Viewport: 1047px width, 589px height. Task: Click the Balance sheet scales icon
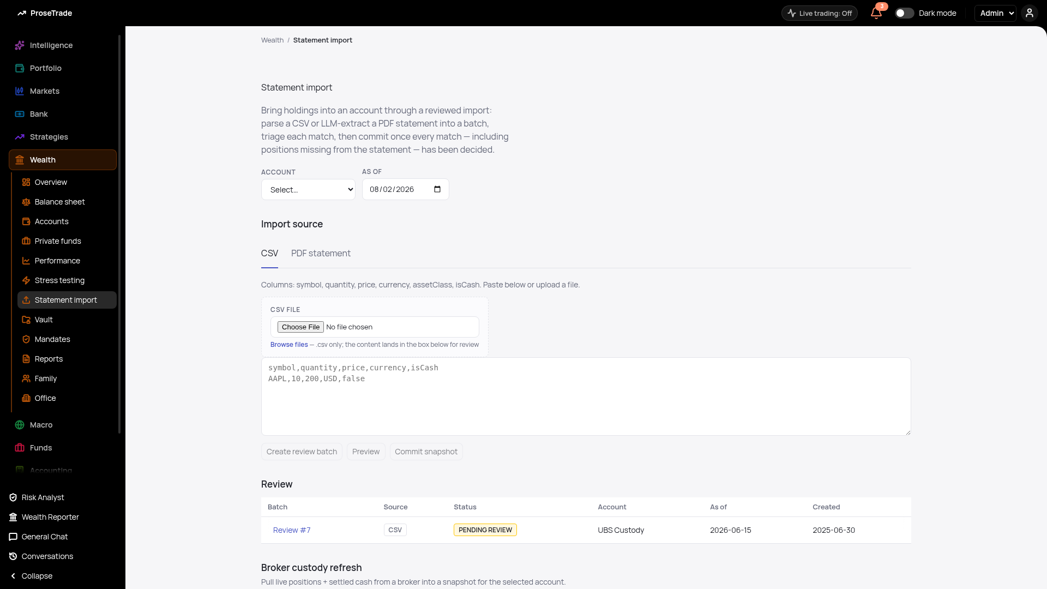coord(26,202)
